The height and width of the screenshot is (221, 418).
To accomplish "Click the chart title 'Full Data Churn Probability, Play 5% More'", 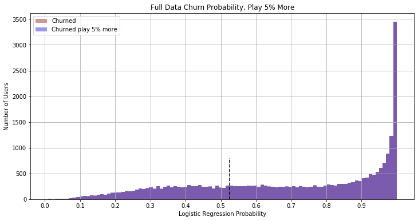I will 222,7.
